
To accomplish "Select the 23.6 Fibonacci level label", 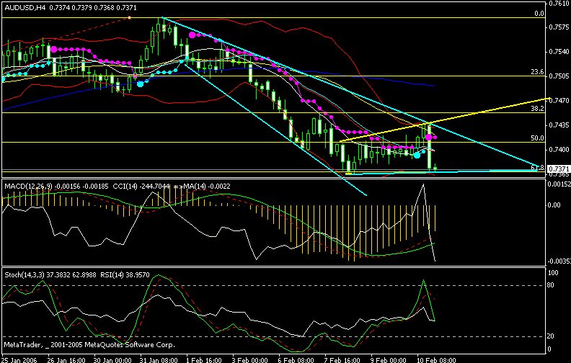I will coord(537,72).
